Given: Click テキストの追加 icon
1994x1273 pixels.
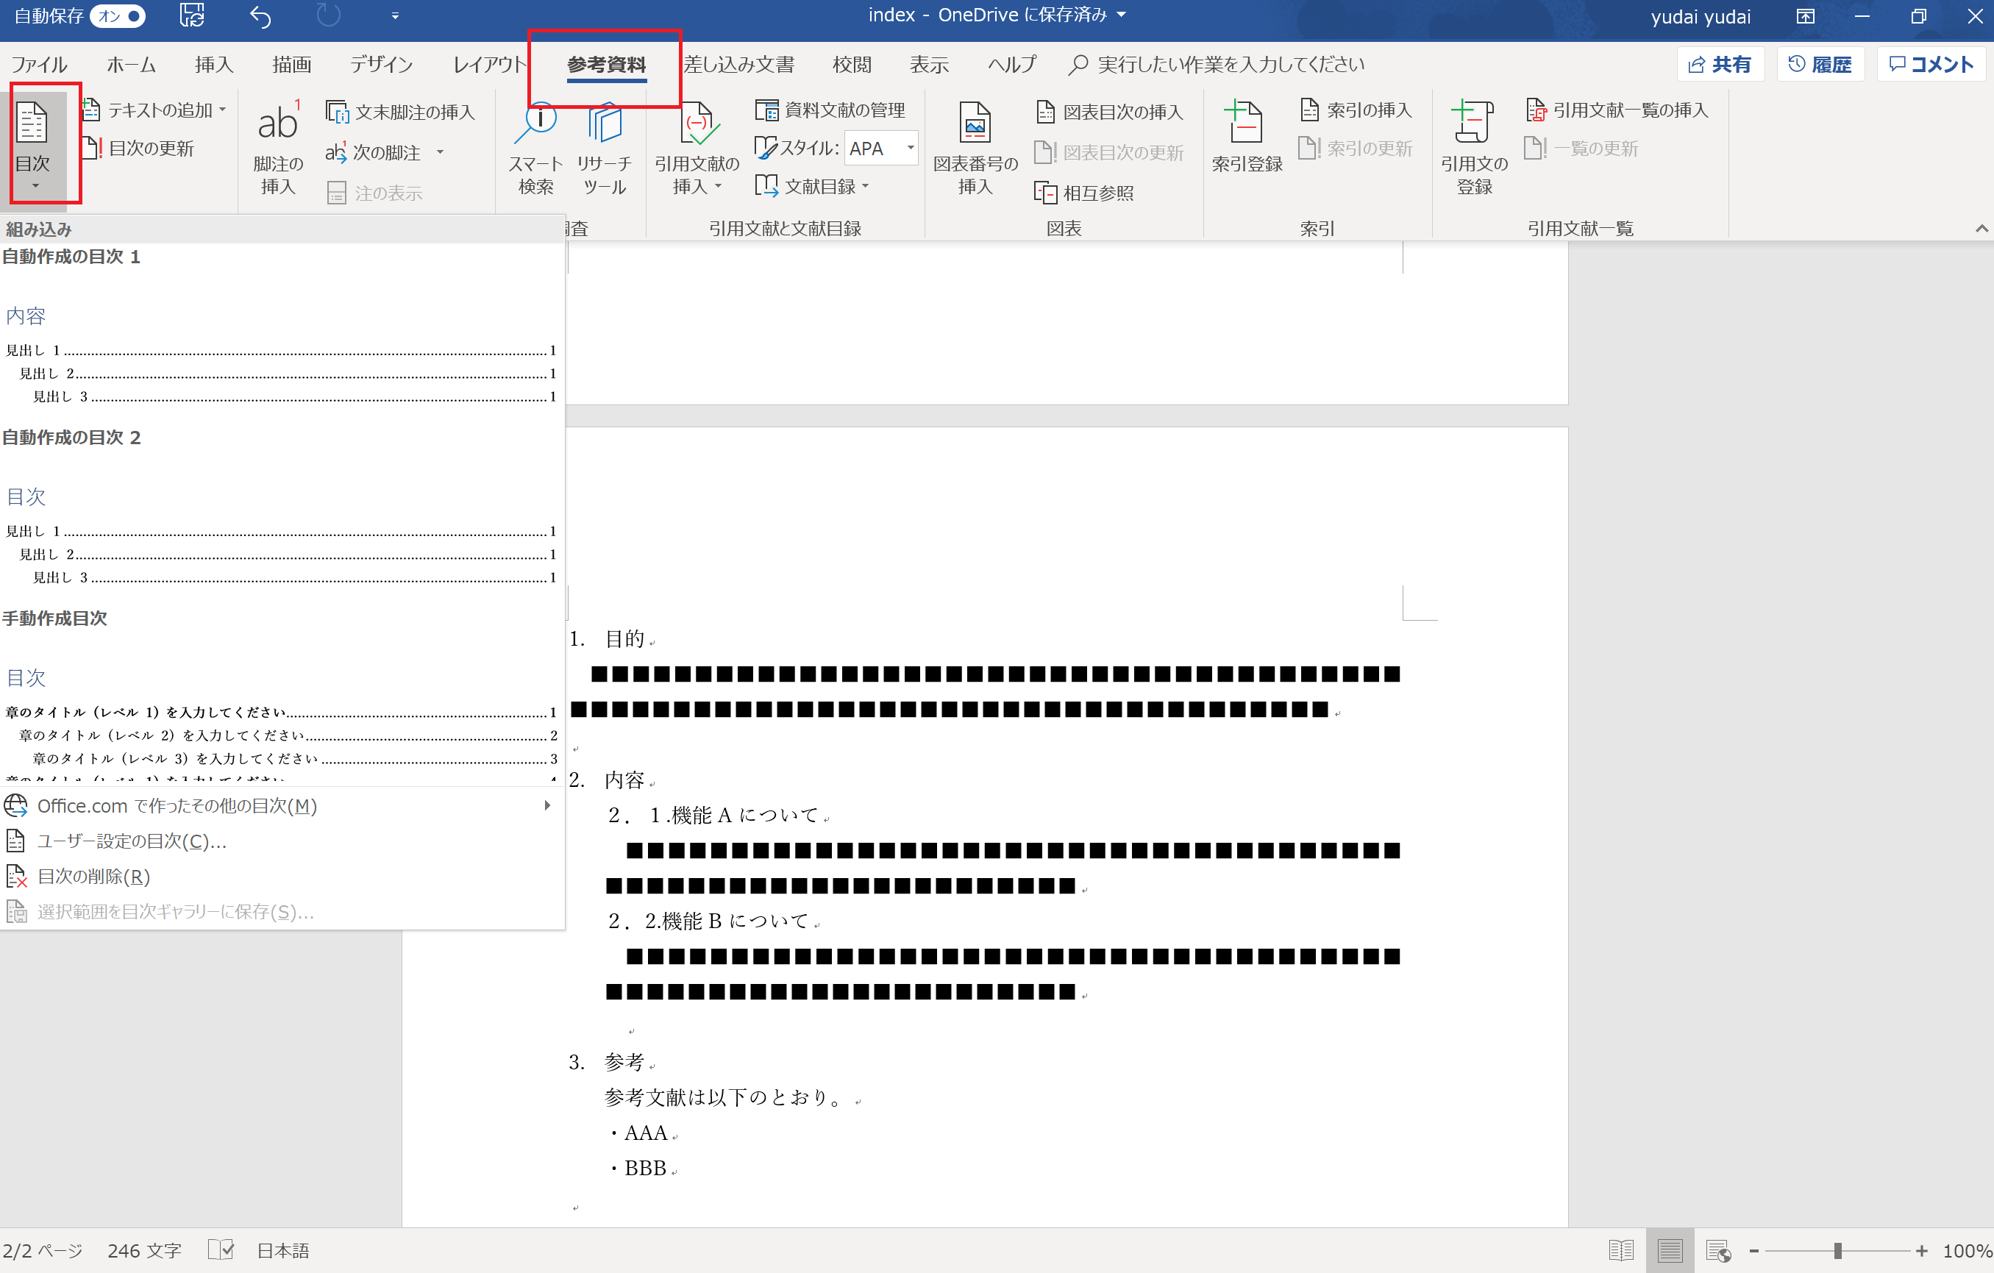Looking at the screenshot, I should coord(91,110).
